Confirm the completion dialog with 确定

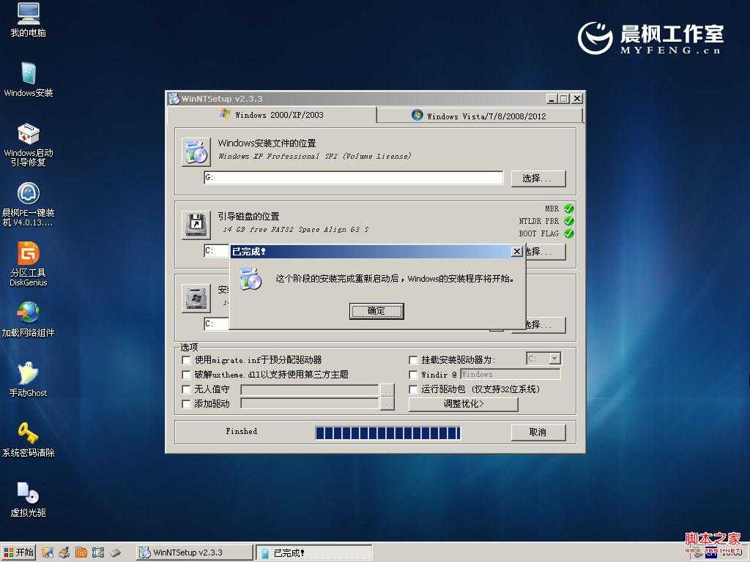376,310
